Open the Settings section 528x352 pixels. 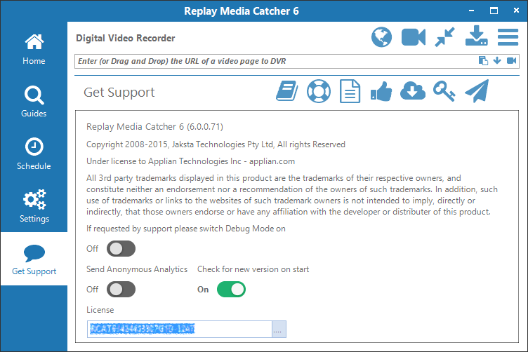pyautogui.click(x=34, y=206)
